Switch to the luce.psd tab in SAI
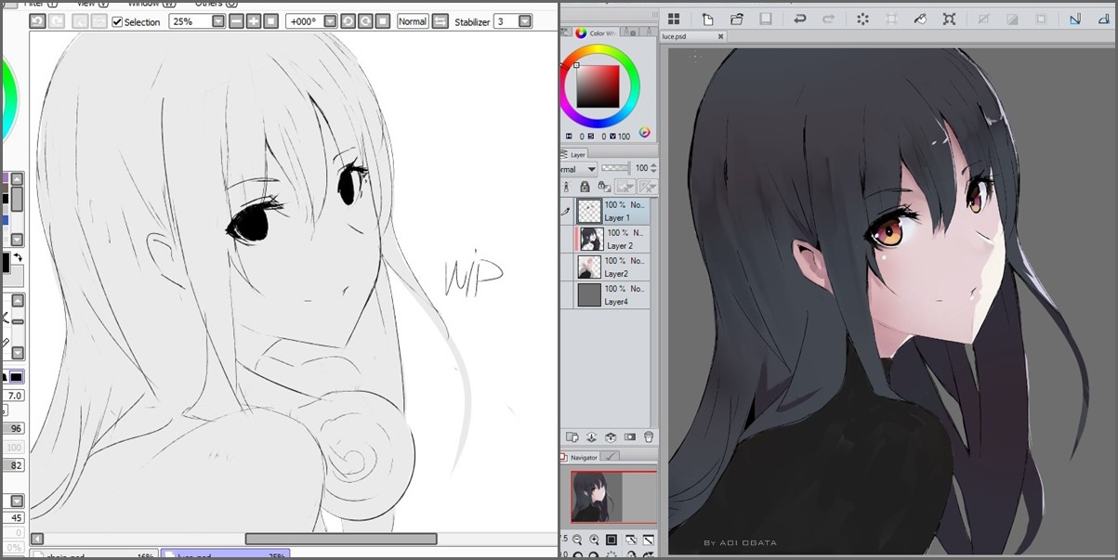1118x560 pixels. (226, 554)
